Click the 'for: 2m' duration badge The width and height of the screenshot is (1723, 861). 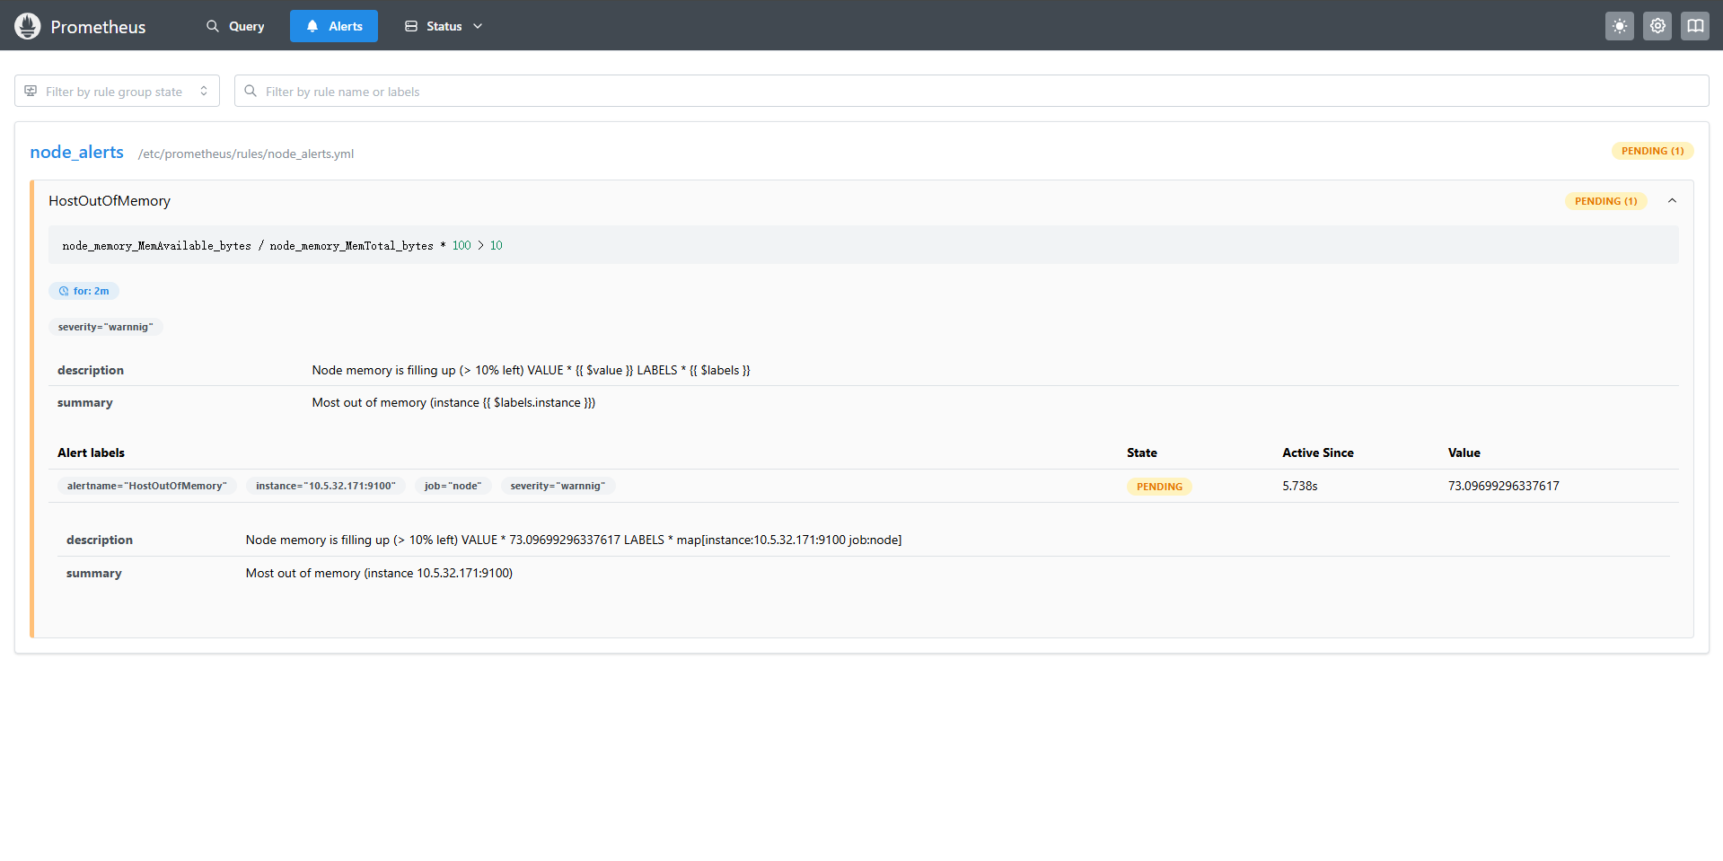point(84,291)
